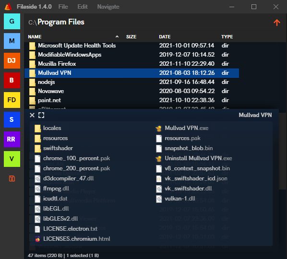Open the G layout shortcut tile
Image resolution: width=287 pixels, height=259 pixels.
point(12,21)
